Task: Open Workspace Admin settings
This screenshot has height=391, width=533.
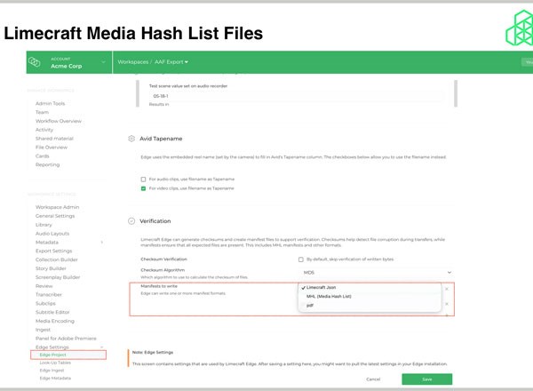Action: pyautogui.click(x=57, y=207)
